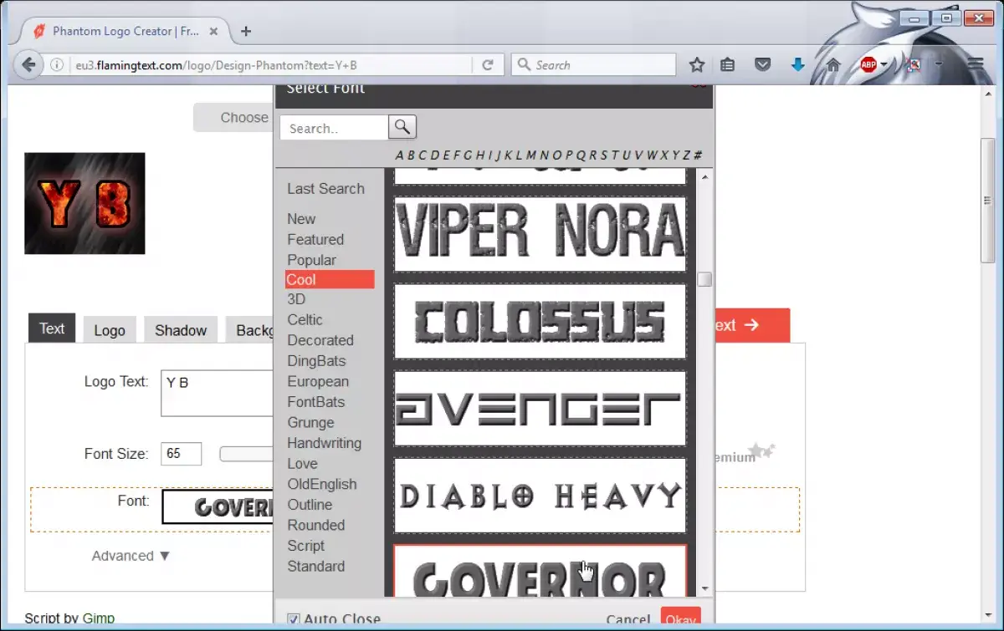Click the Font Size slider track
Image resolution: width=1004 pixels, height=631 pixels.
[247, 454]
